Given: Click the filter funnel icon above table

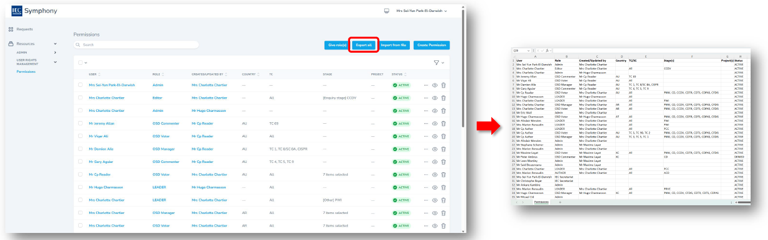Looking at the screenshot, I should coord(436,62).
